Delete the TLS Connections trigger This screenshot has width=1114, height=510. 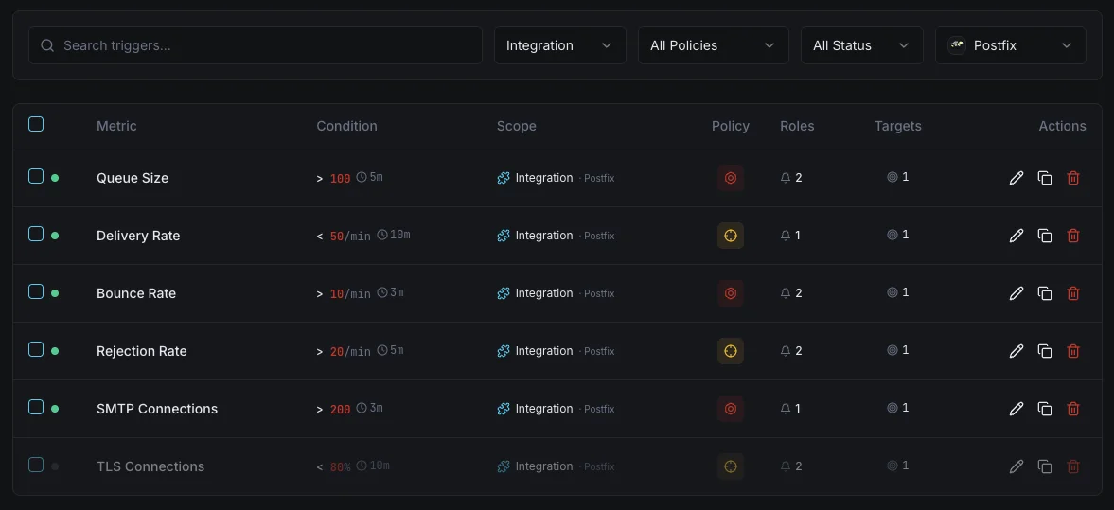[1073, 466]
